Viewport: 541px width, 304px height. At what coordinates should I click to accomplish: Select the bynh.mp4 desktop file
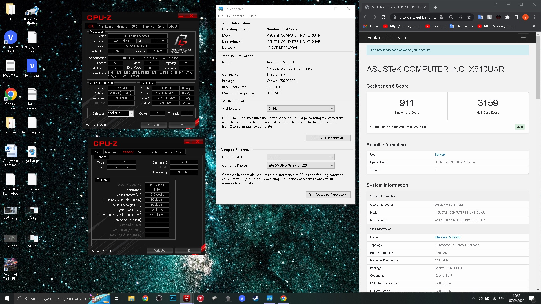click(32, 154)
